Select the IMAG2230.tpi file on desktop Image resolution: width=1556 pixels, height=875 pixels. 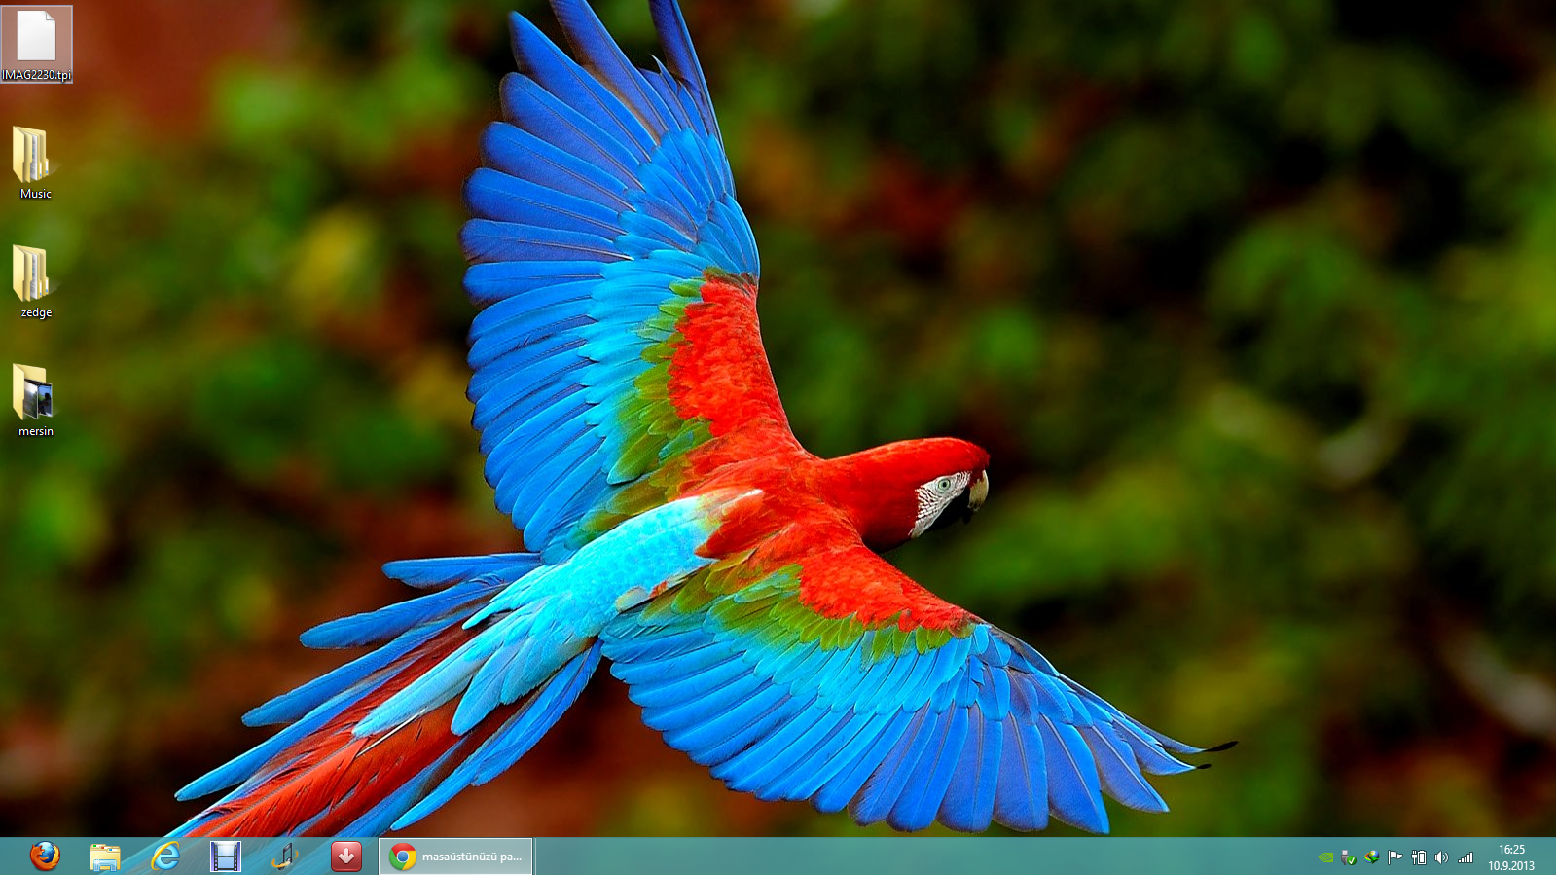36,44
